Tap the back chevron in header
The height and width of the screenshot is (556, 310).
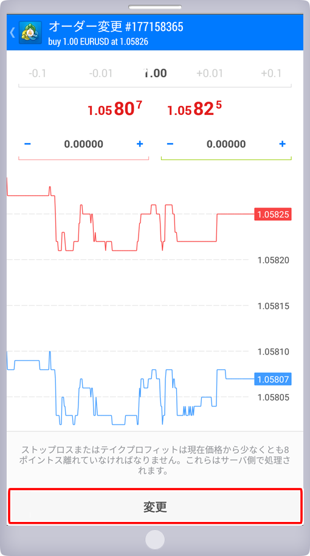(12, 33)
